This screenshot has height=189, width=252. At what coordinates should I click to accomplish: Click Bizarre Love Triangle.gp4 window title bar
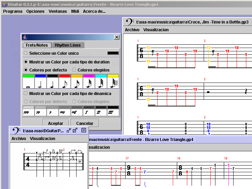point(170,139)
